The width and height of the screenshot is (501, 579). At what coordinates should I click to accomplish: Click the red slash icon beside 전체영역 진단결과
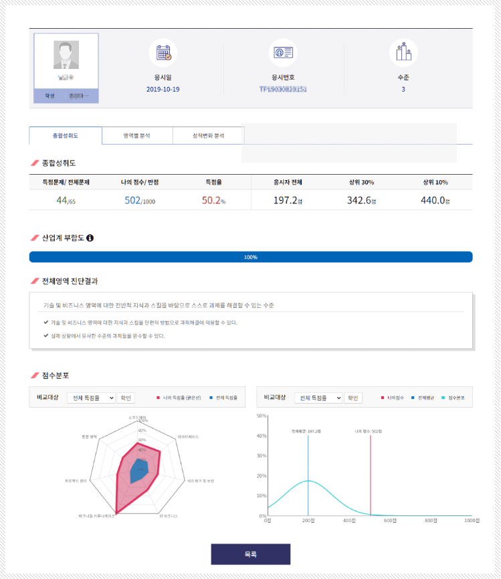[x=35, y=281]
